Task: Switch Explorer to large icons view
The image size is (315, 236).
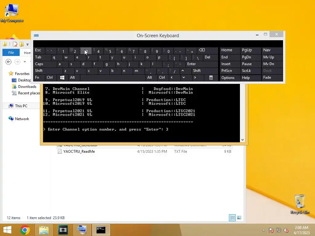Action: (239, 218)
